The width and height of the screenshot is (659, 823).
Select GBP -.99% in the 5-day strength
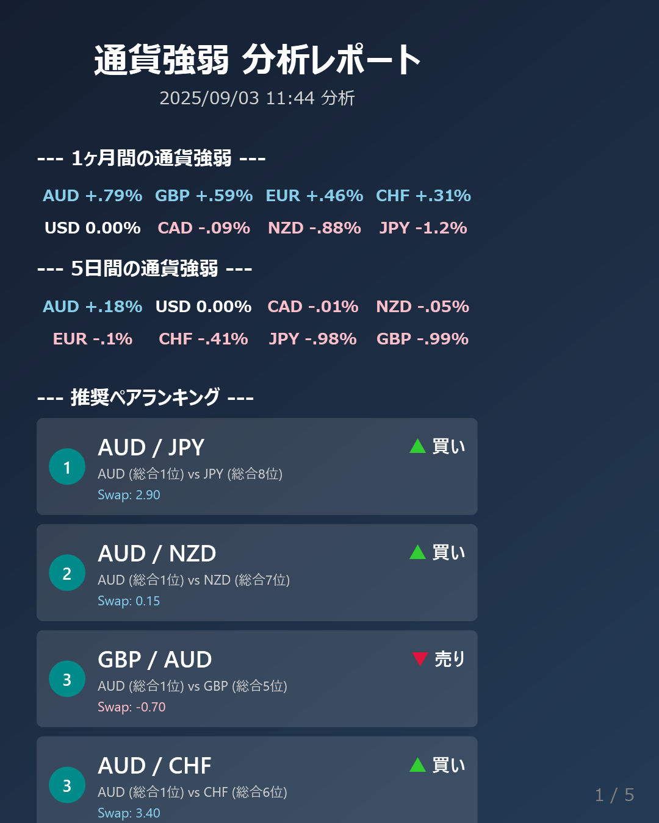pyautogui.click(x=422, y=339)
